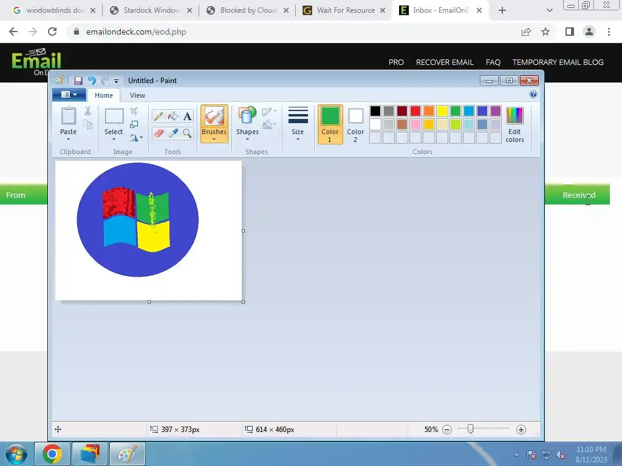This screenshot has width=622, height=466.
Task: Open Paint Help question mark icon
Action: click(533, 94)
